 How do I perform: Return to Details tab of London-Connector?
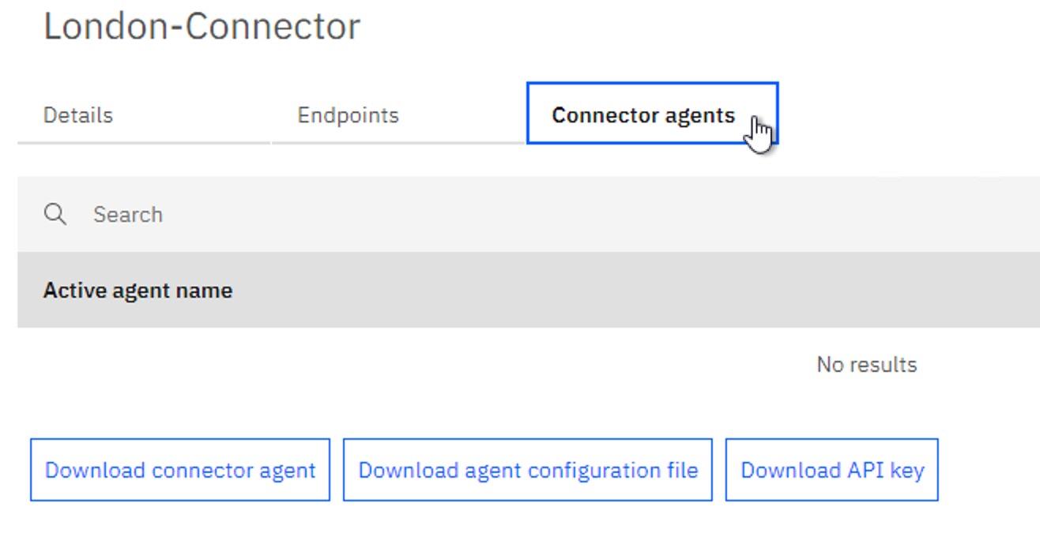coord(78,114)
